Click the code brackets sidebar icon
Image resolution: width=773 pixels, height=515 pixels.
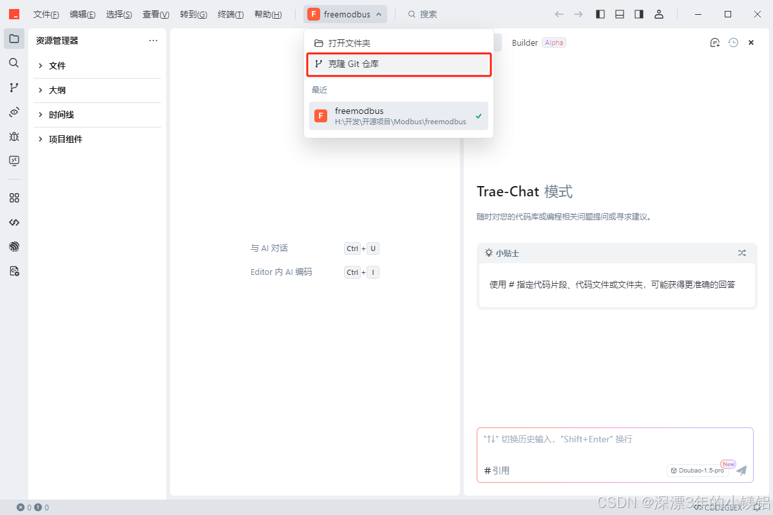point(14,222)
